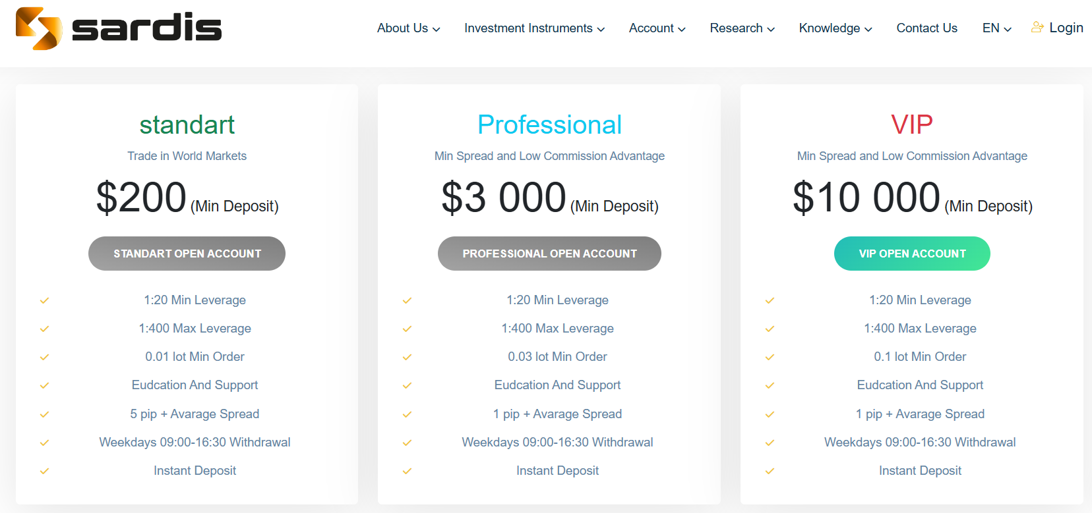Click checkmark beside Professional Instant Deposit
Image resolution: width=1092 pixels, height=513 pixels.
[x=407, y=472]
